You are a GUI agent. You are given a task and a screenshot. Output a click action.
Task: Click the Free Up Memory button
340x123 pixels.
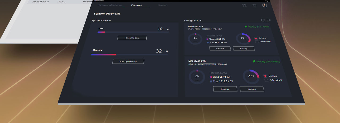(128, 61)
